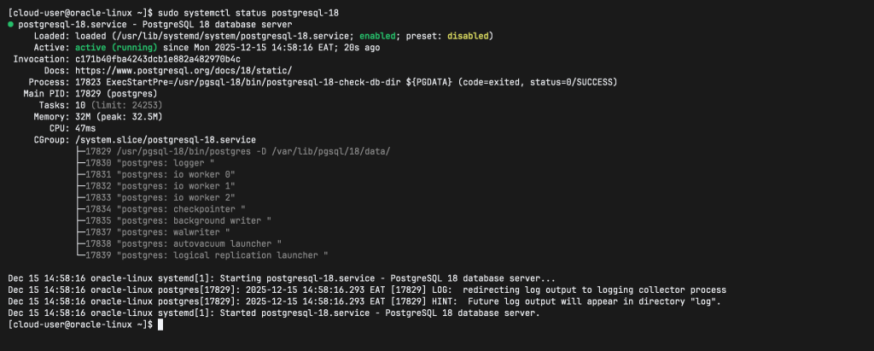The width and height of the screenshot is (874, 351).
Task: Select the 'postgres: background writer' entry
Action: tap(178, 220)
